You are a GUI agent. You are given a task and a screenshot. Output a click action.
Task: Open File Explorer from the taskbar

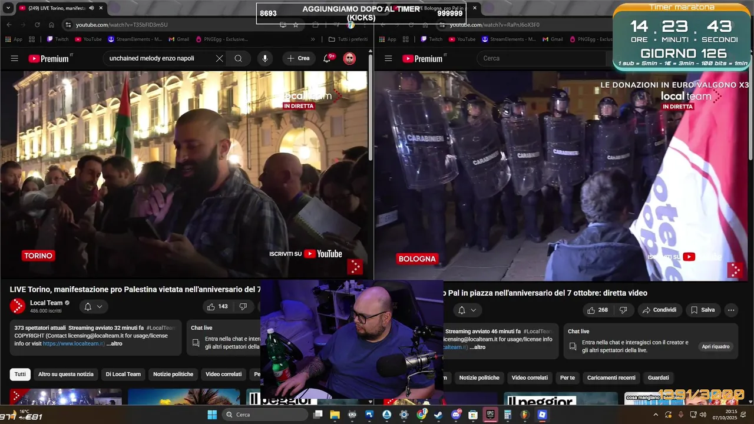pyautogui.click(x=335, y=415)
